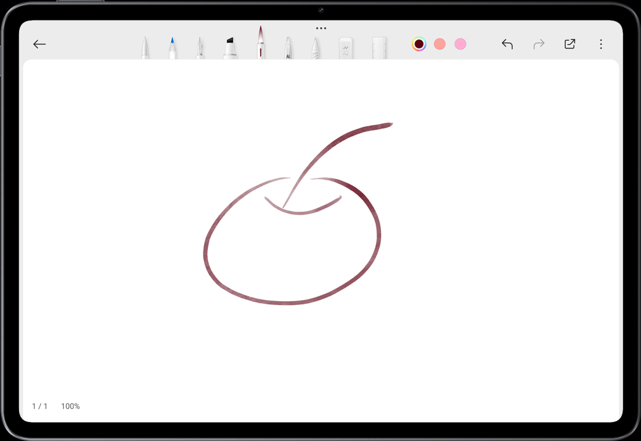Tap the 1 / 1 page indicator
This screenshot has width=641, height=441.
click(39, 406)
